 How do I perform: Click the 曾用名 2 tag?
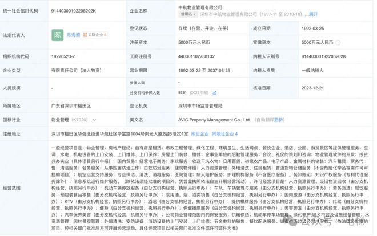(x=188, y=14)
